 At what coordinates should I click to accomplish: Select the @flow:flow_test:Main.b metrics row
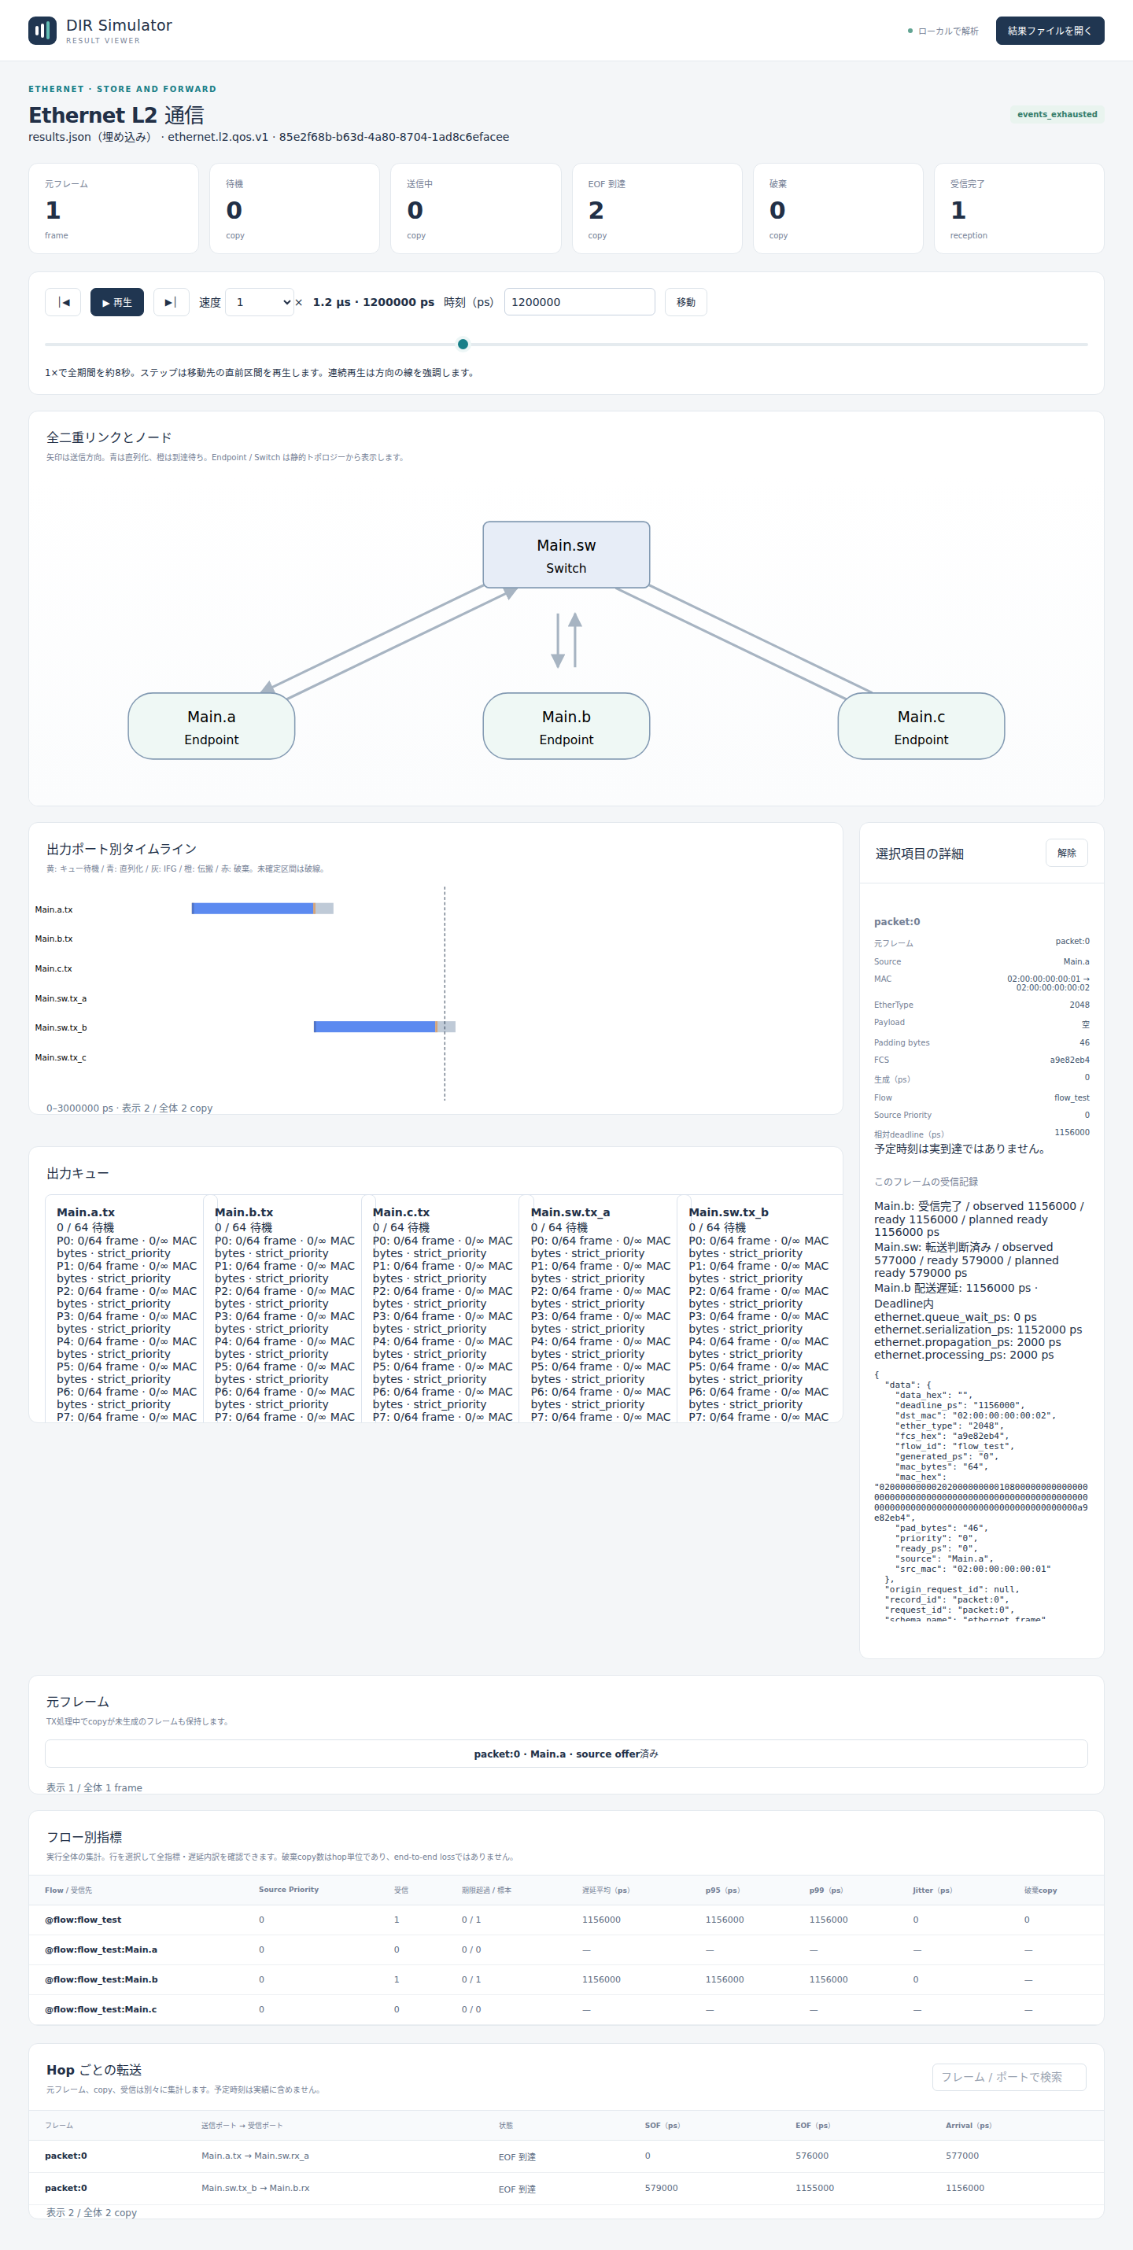[x=566, y=1979]
